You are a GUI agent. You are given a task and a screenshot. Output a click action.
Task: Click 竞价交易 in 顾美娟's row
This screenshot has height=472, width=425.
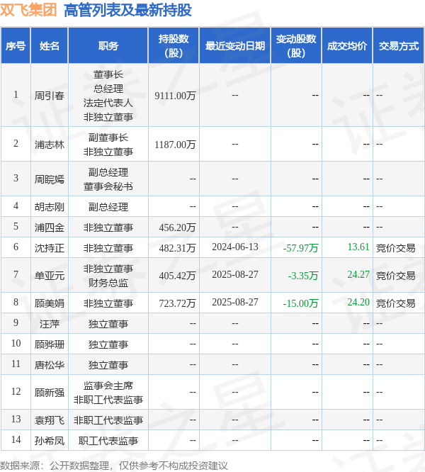tap(395, 303)
